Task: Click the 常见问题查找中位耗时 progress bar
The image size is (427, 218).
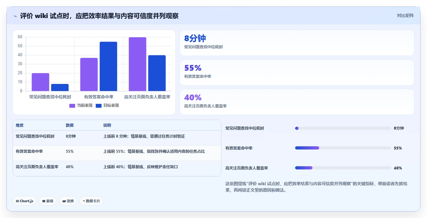Action: (x=343, y=128)
